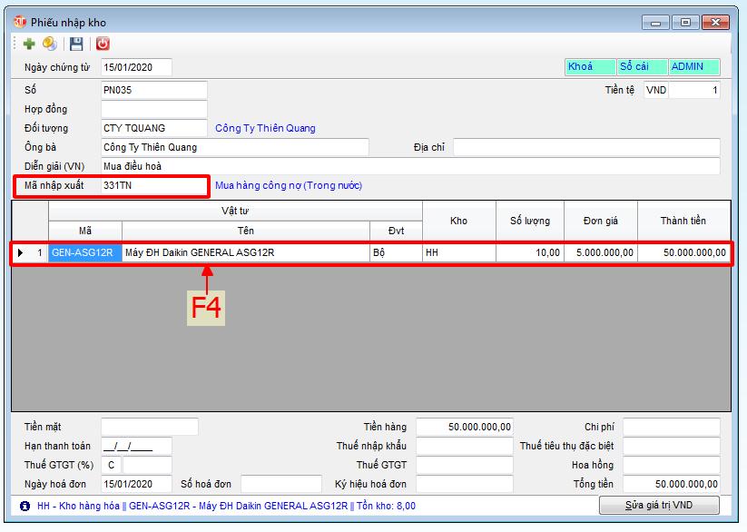Image resolution: width=747 pixels, height=532 pixels.
Task: Click the Sổ cái status box
Action: click(x=641, y=67)
